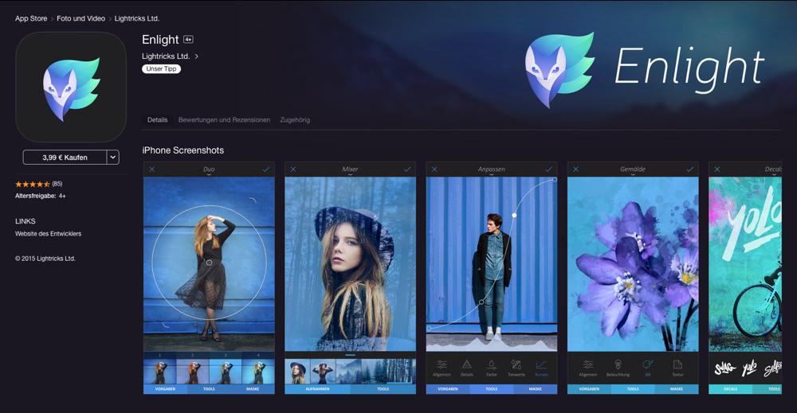Confirm with checkmark in Gemälde screenshot
797x413 pixels.
pos(689,169)
